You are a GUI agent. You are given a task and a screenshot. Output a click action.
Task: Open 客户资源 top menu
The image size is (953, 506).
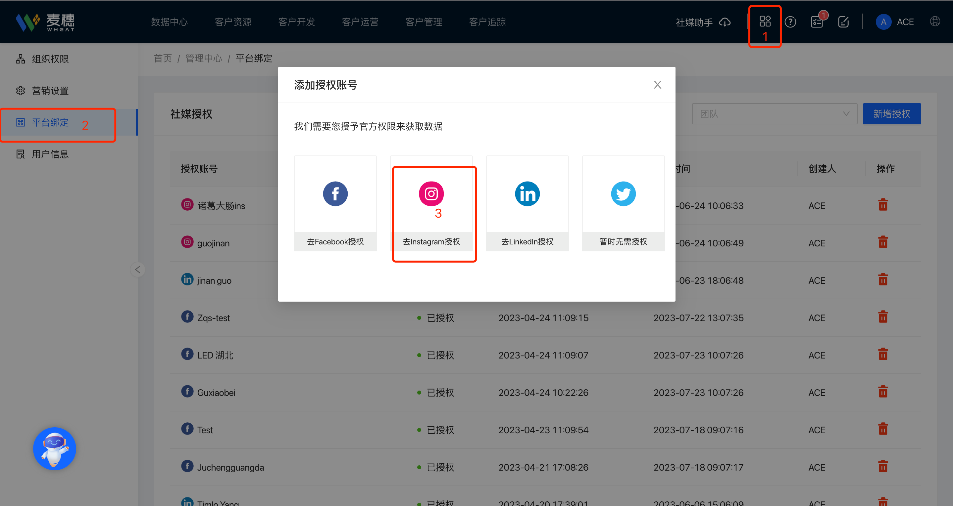[x=233, y=22]
